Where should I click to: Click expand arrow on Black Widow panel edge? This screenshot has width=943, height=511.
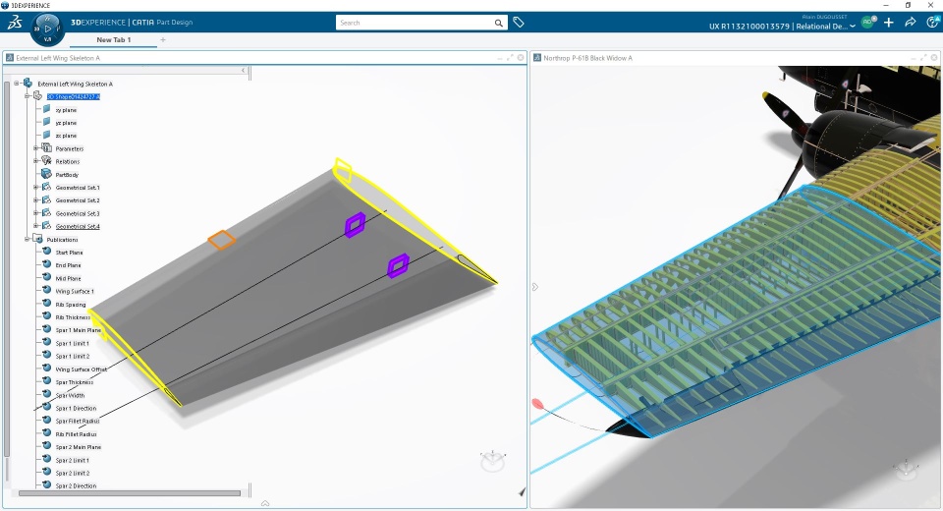[534, 287]
